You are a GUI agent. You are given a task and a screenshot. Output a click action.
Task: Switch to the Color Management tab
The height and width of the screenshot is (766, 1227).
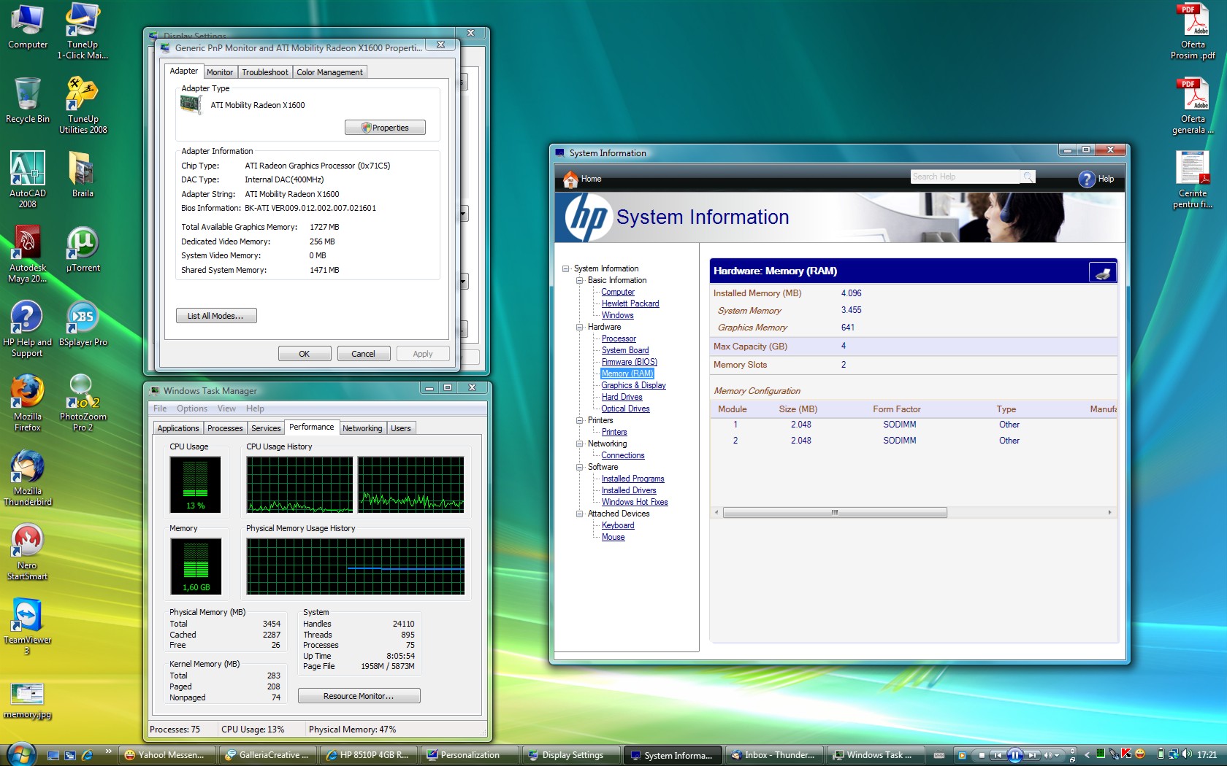(329, 72)
